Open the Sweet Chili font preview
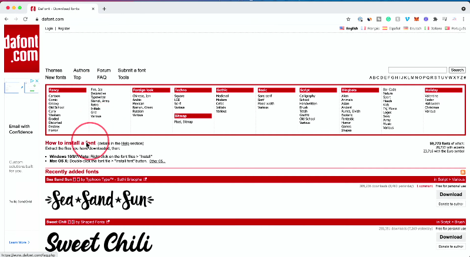The height and width of the screenshot is (257, 470). [99, 242]
